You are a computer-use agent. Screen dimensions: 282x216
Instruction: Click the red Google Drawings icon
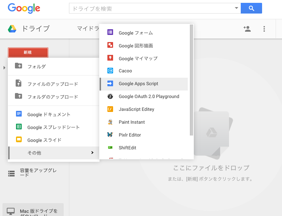(110, 45)
